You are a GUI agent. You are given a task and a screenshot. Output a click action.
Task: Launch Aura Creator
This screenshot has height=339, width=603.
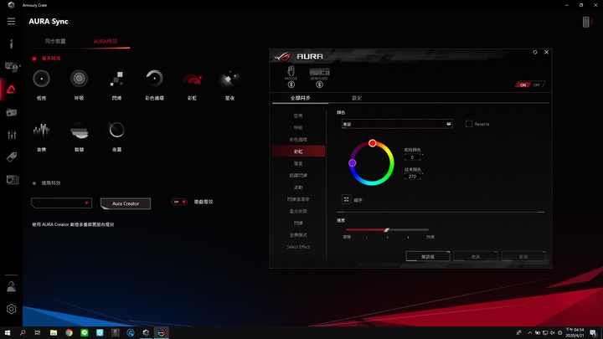126,203
